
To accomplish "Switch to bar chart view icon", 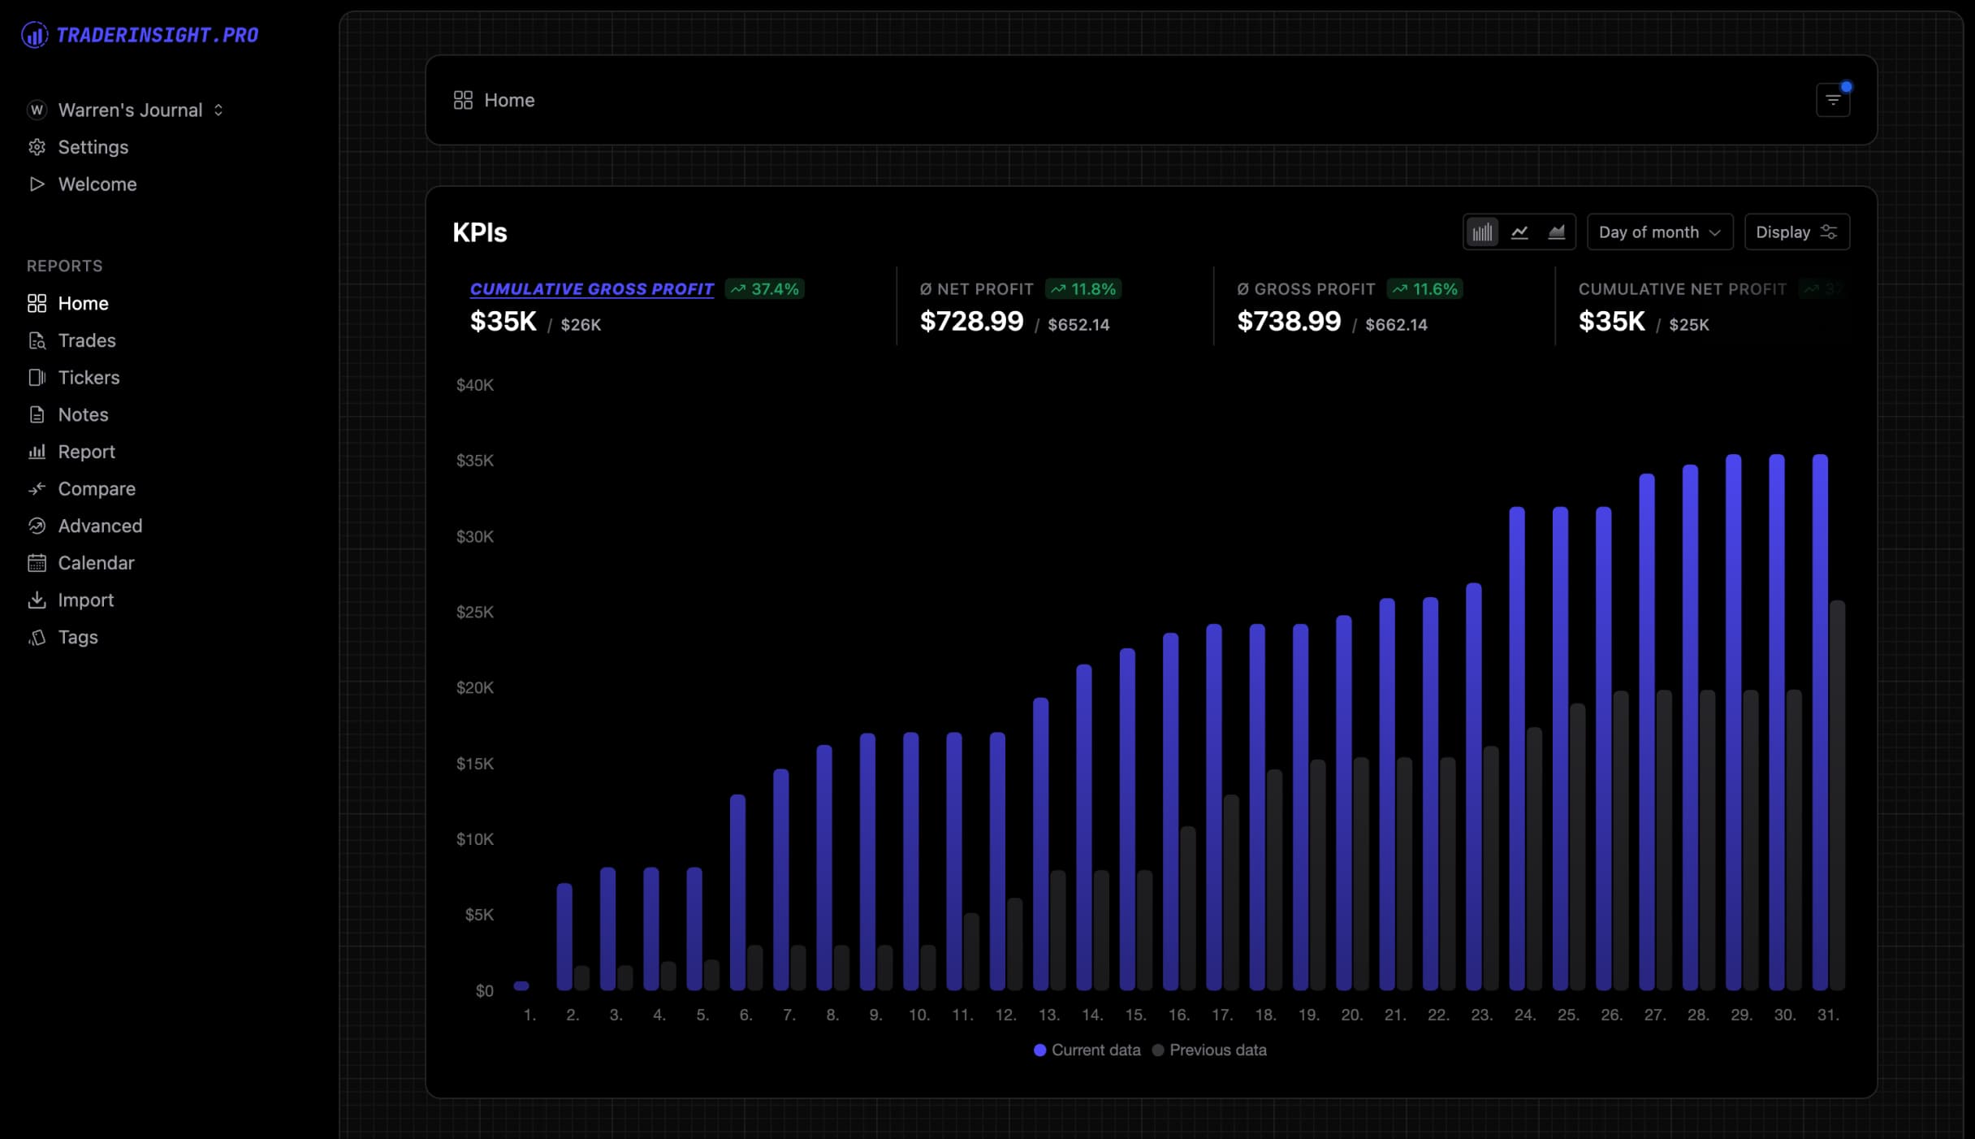I will point(1482,232).
